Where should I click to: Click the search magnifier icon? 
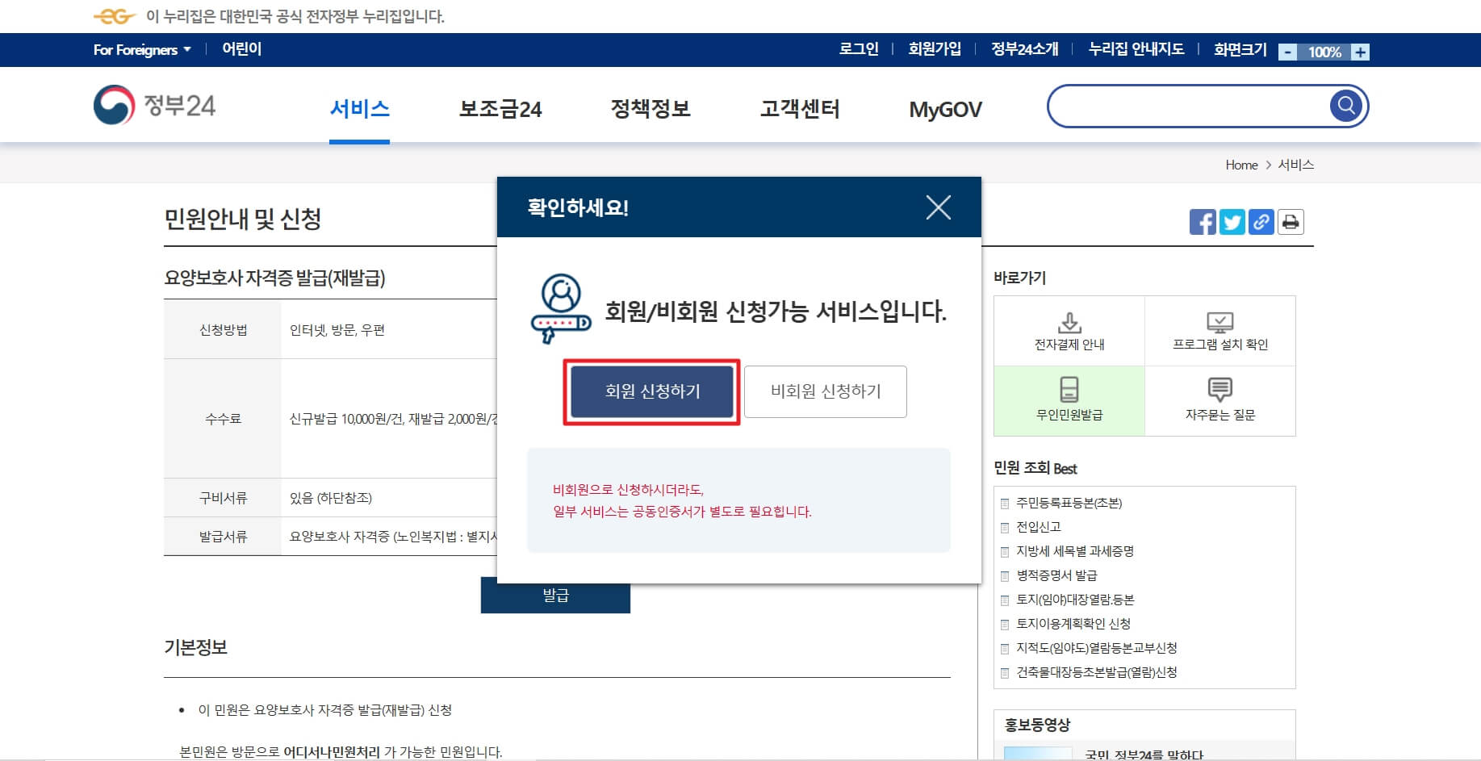1345,105
